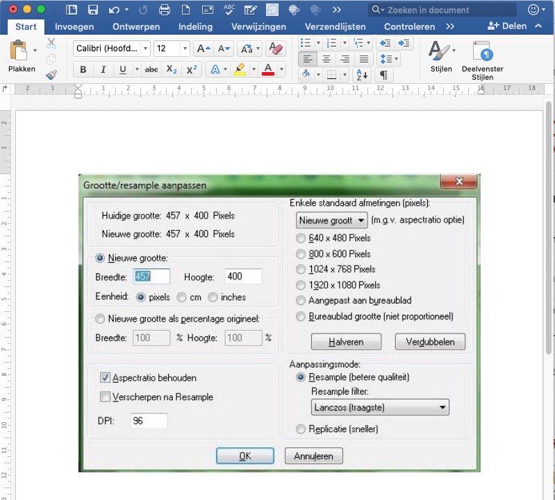
Task: Click the Zoeken in document search field
Action: click(x=445, y=10)
